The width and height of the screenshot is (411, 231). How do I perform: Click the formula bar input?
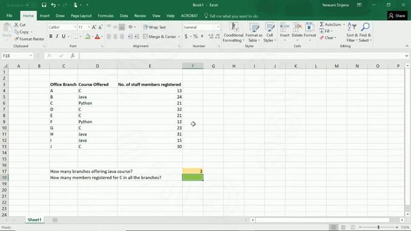[241, 56]
